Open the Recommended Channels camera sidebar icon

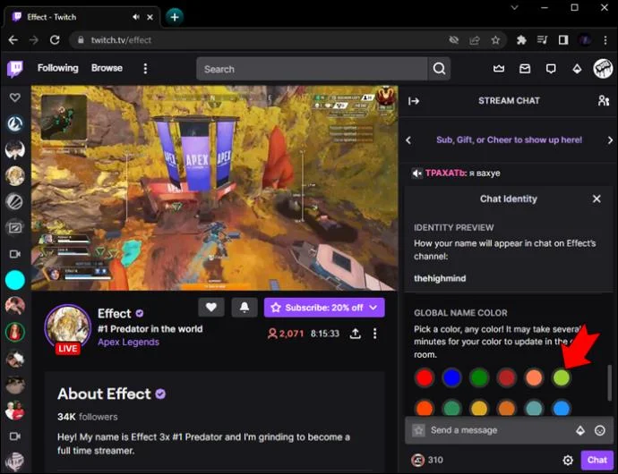(x=15, y=254)
